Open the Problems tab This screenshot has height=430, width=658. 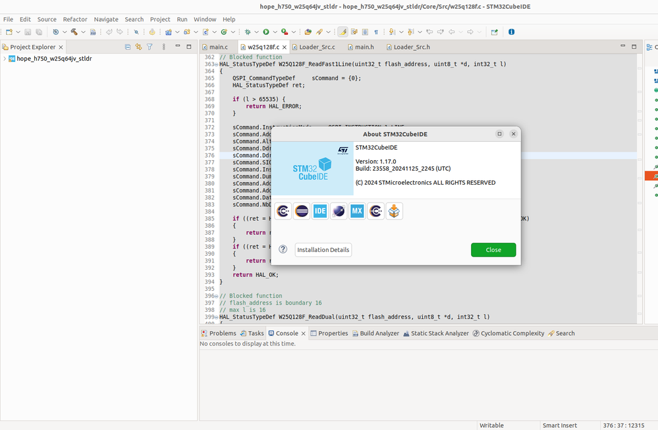[219, 333]
